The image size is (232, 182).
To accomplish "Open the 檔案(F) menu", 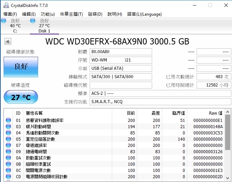I will [x=10, y=14].
